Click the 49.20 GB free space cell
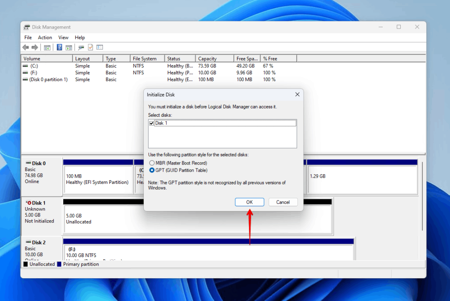Image resolution: width=450 pixels, height=301 pixels. (x=245, y=66)
